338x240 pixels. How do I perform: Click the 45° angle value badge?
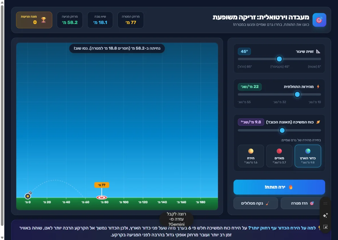244,51
